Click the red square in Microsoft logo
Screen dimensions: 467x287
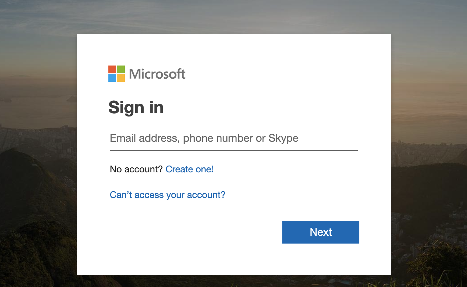click(112, 69)
